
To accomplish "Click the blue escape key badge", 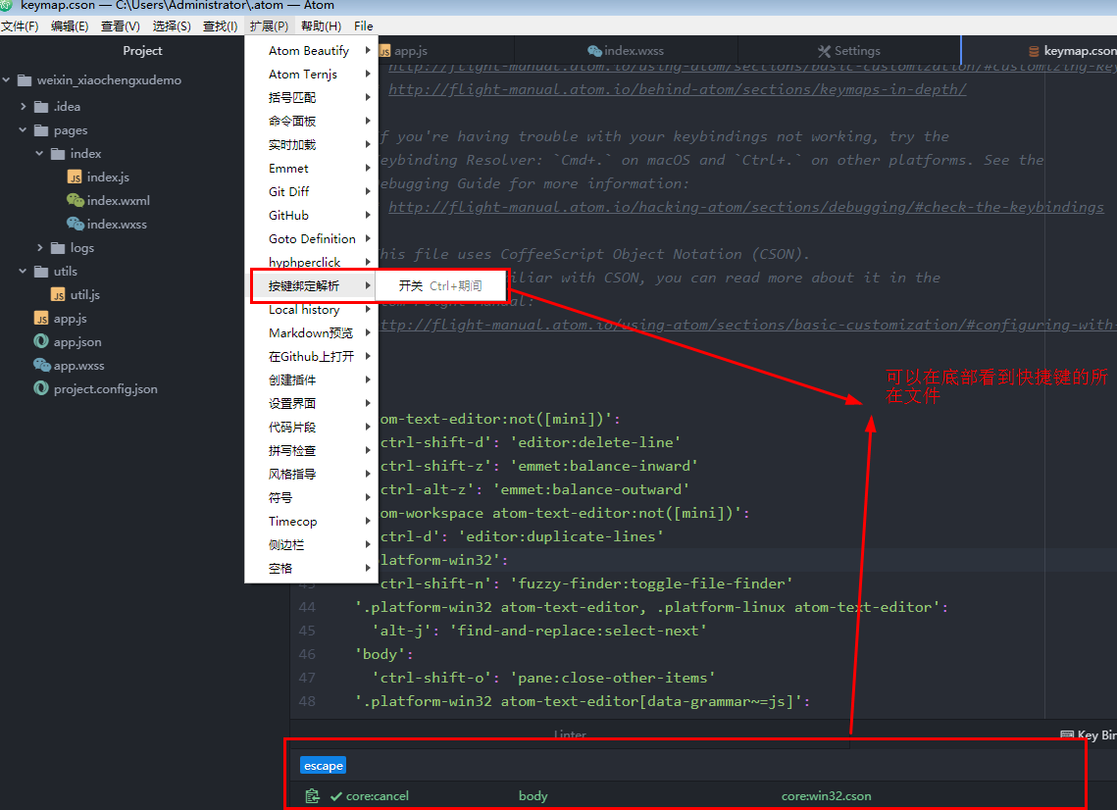I will [323, 765].
